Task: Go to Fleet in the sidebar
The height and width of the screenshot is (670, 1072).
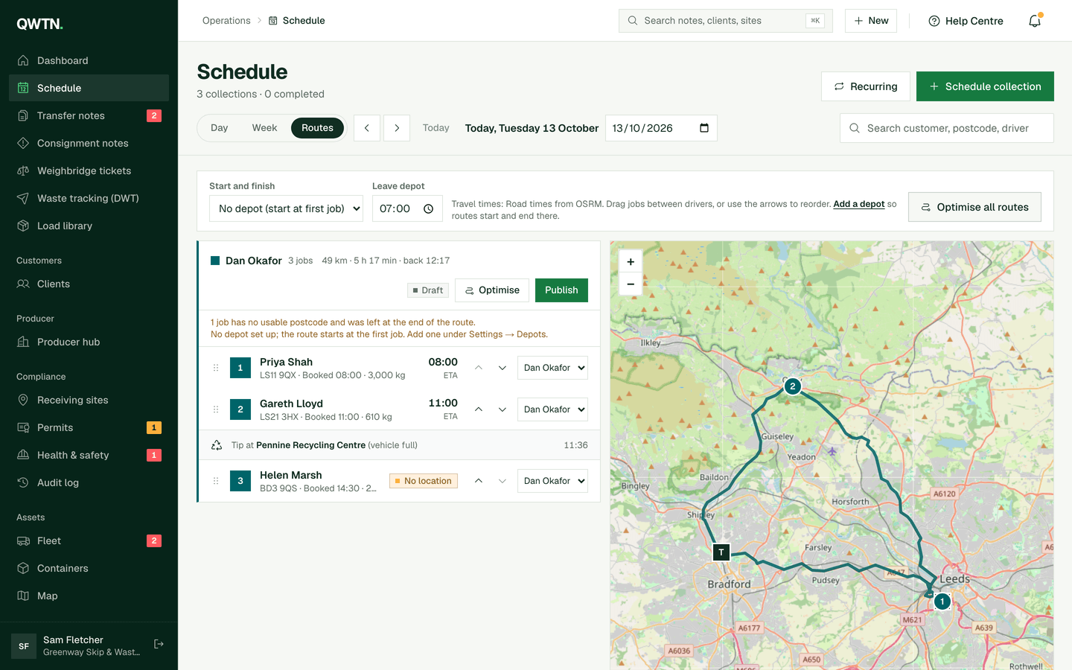Action: click(89, 540)
